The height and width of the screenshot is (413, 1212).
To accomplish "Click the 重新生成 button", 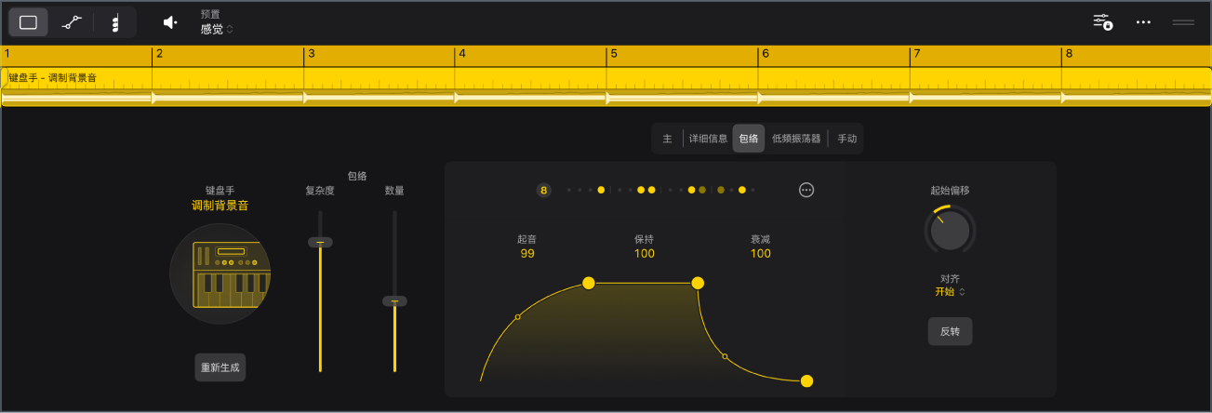I will [220, 367].
